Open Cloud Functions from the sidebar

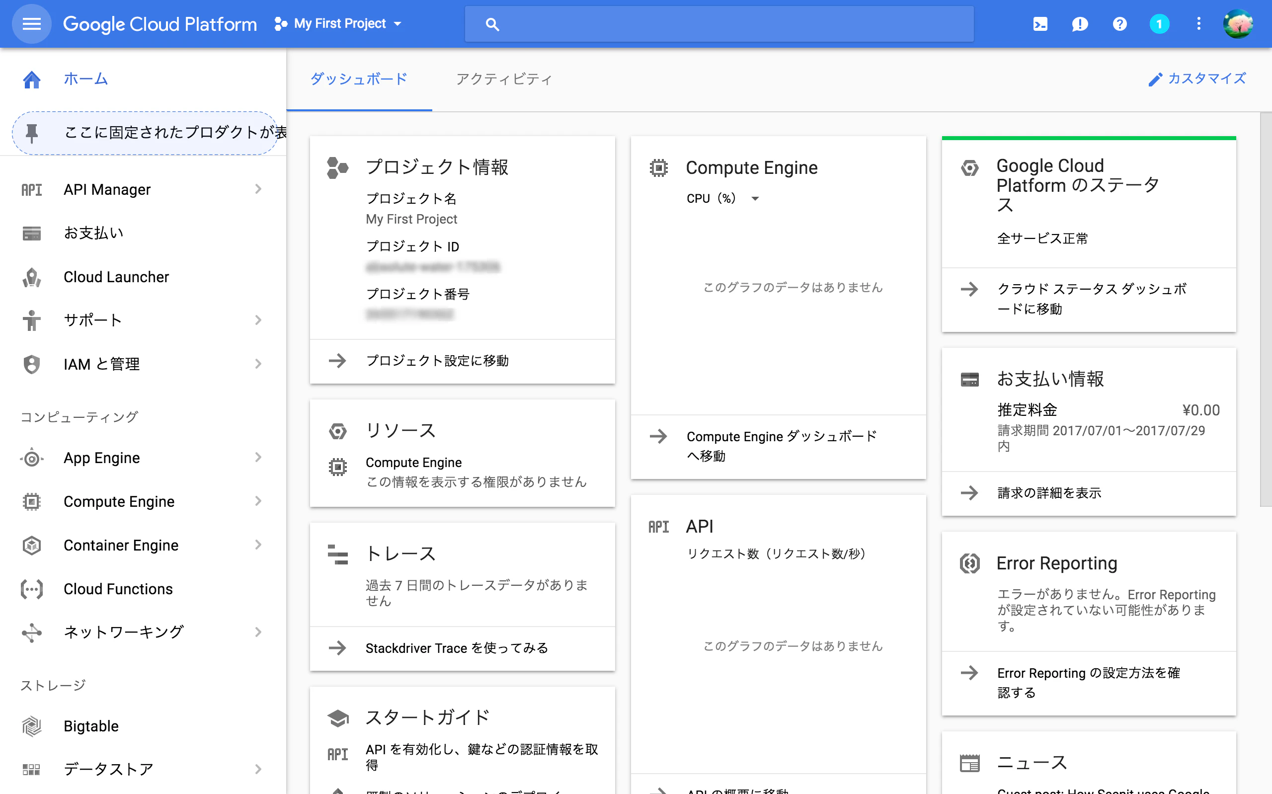point(118,589)
